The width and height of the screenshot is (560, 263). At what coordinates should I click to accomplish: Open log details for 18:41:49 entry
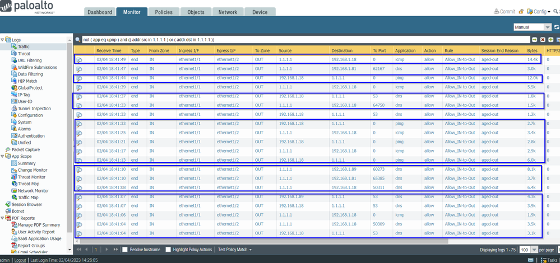point(79,59)
